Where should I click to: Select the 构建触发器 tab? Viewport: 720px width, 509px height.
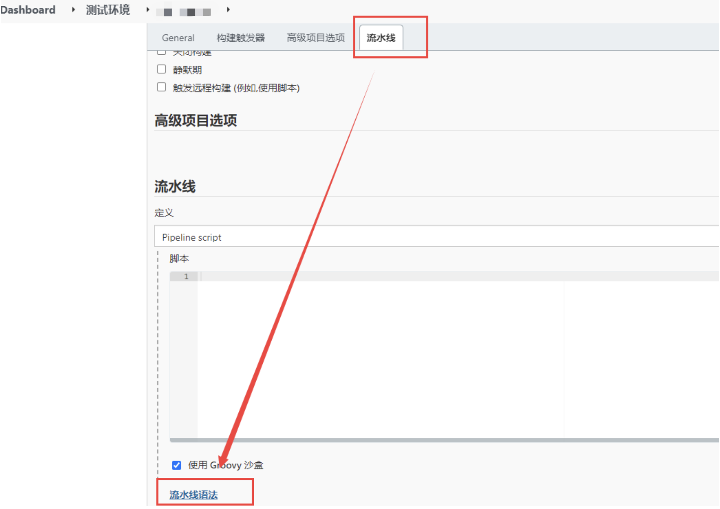click(x=241, y=38)
